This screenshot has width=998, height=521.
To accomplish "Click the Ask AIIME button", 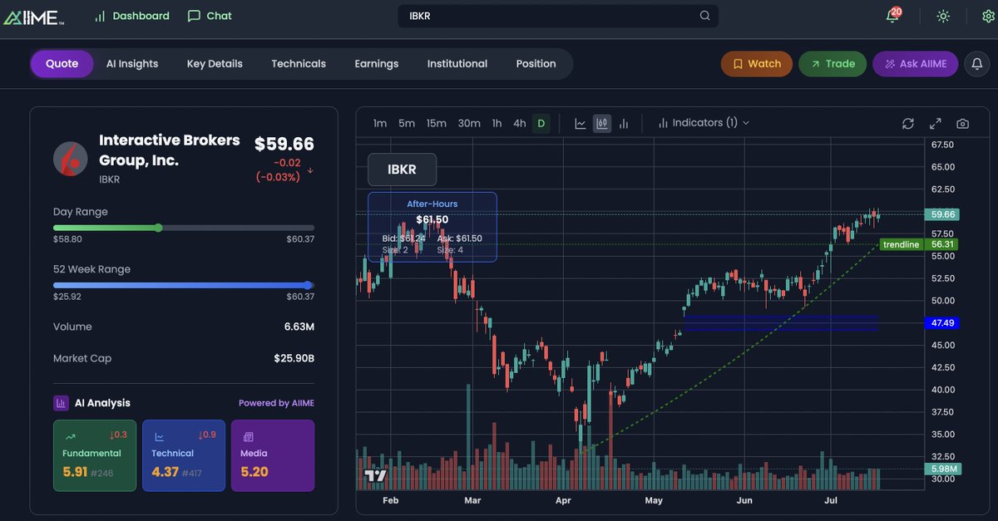I will click(915, 64).
